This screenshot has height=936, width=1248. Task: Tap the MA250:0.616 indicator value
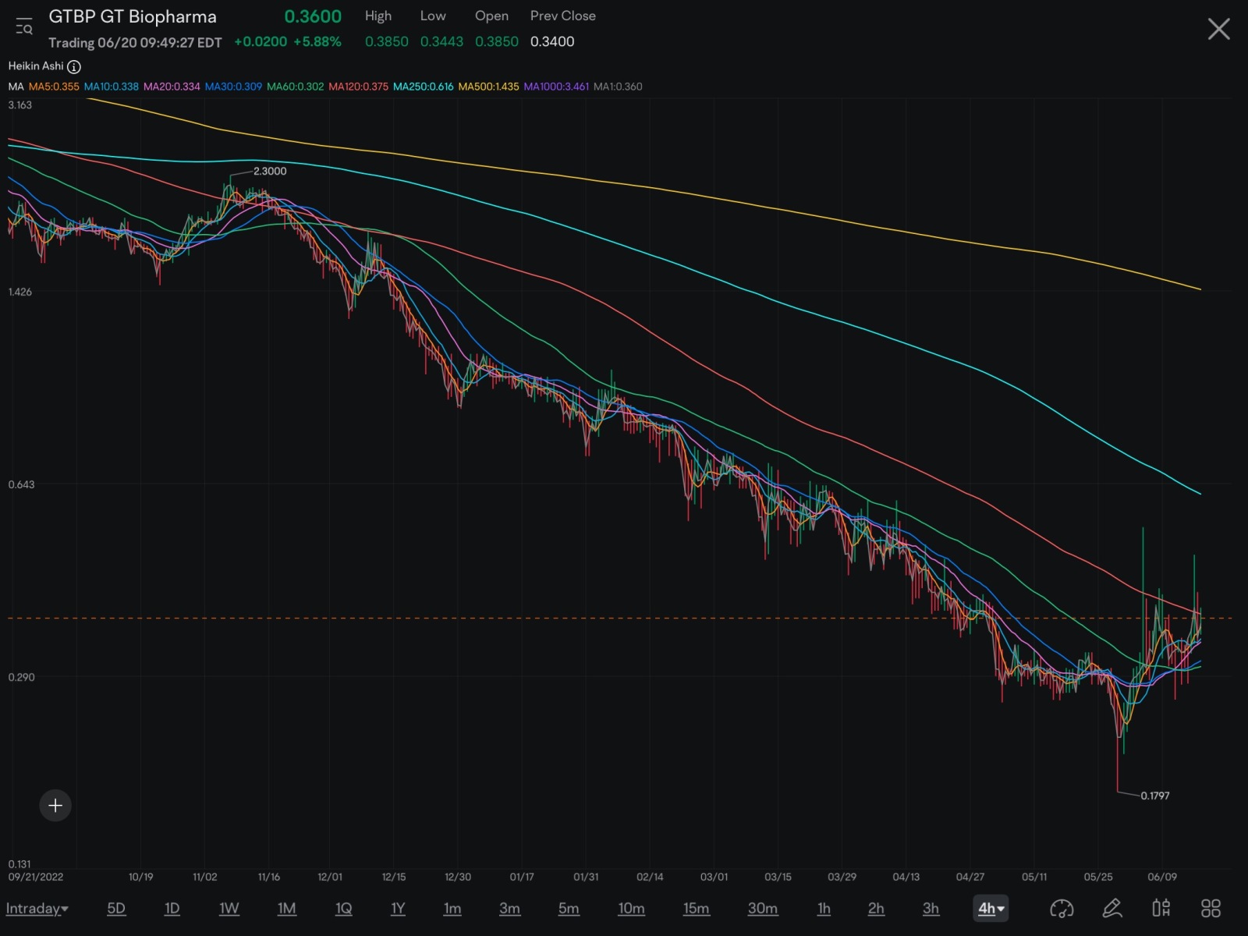tap(423, 87)
